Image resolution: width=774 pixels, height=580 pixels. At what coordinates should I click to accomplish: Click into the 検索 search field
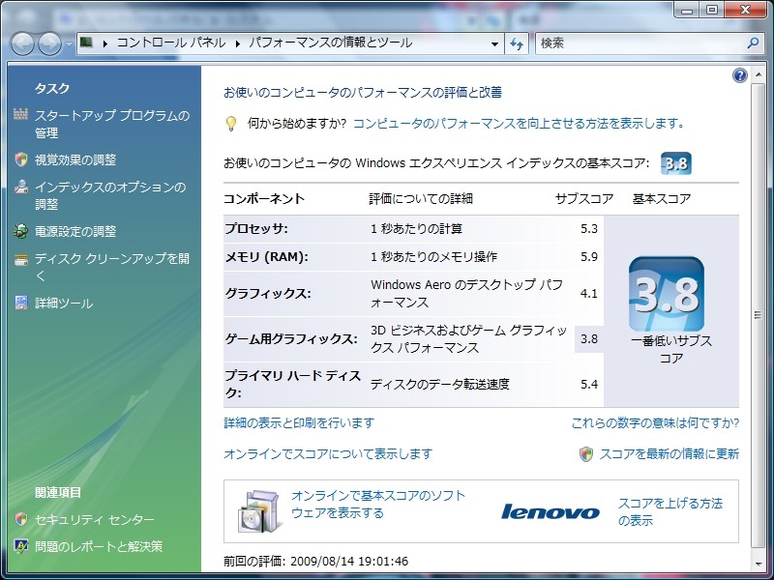640,43
